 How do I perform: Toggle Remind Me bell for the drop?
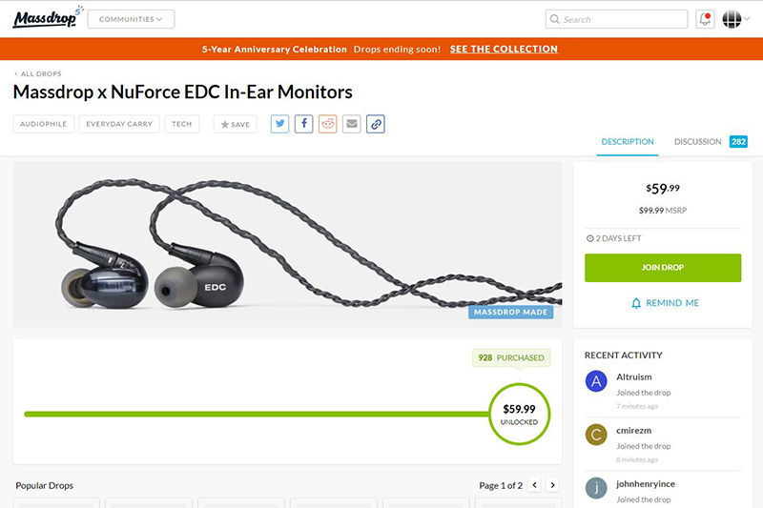pos(664,303)
